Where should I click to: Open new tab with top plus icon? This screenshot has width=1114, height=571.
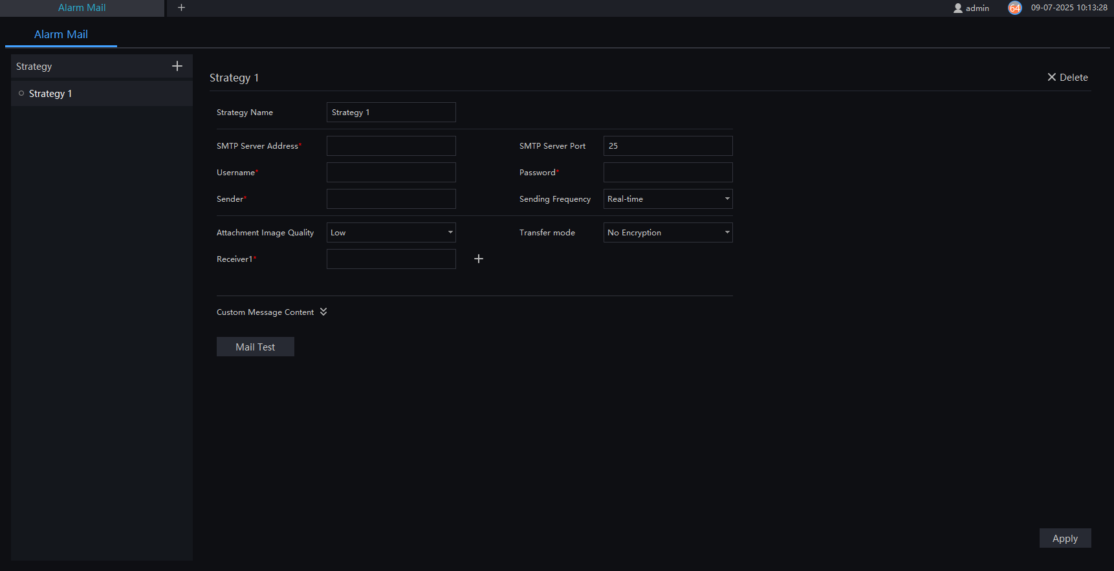pyautogui.click(x=181, y=8)
